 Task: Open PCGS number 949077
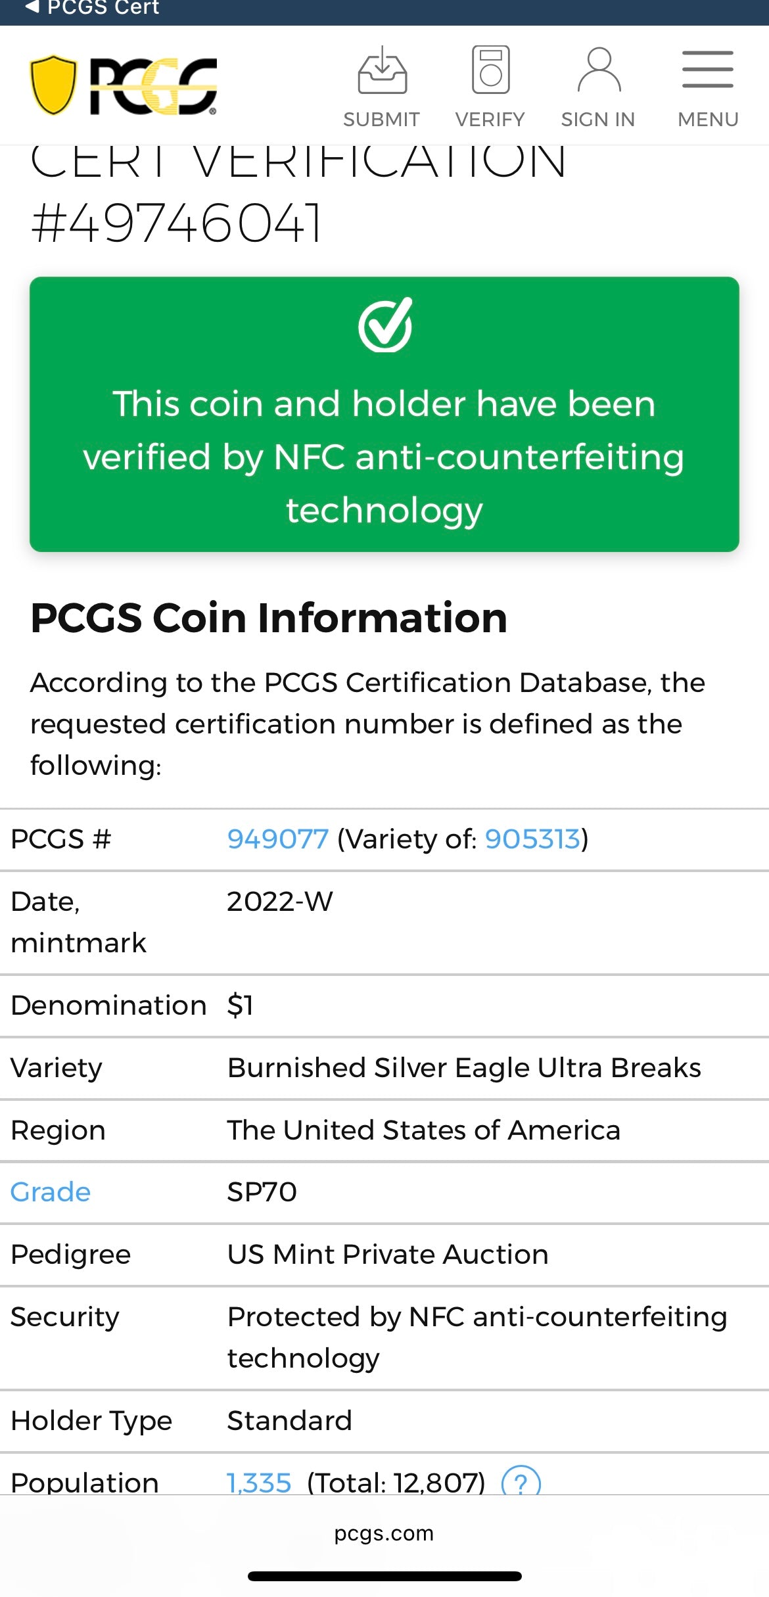(x=277, y=838)
